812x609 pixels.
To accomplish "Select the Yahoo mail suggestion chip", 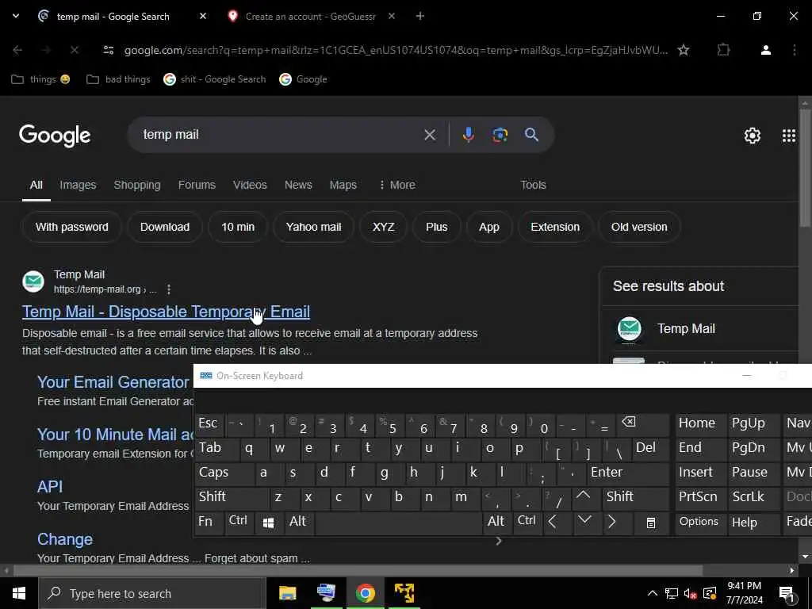I will [313, 227].
